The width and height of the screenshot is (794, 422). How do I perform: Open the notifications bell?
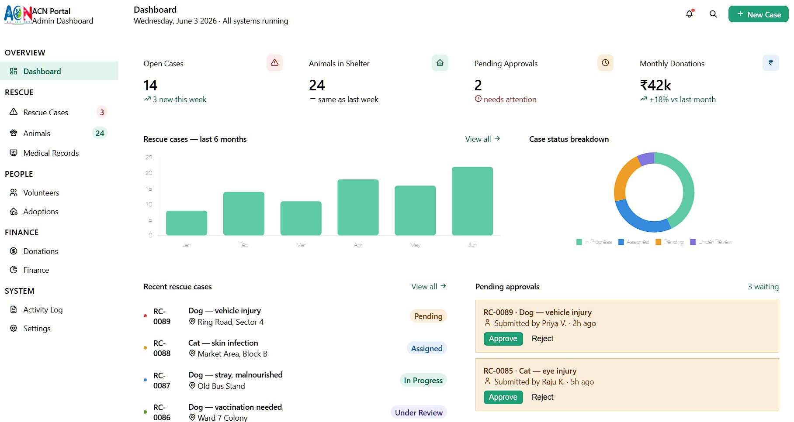pos(689,14)
